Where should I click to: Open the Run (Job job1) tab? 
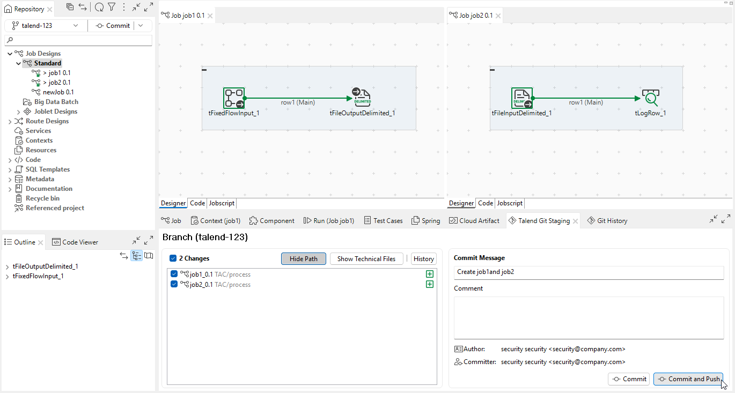point(328,220)
